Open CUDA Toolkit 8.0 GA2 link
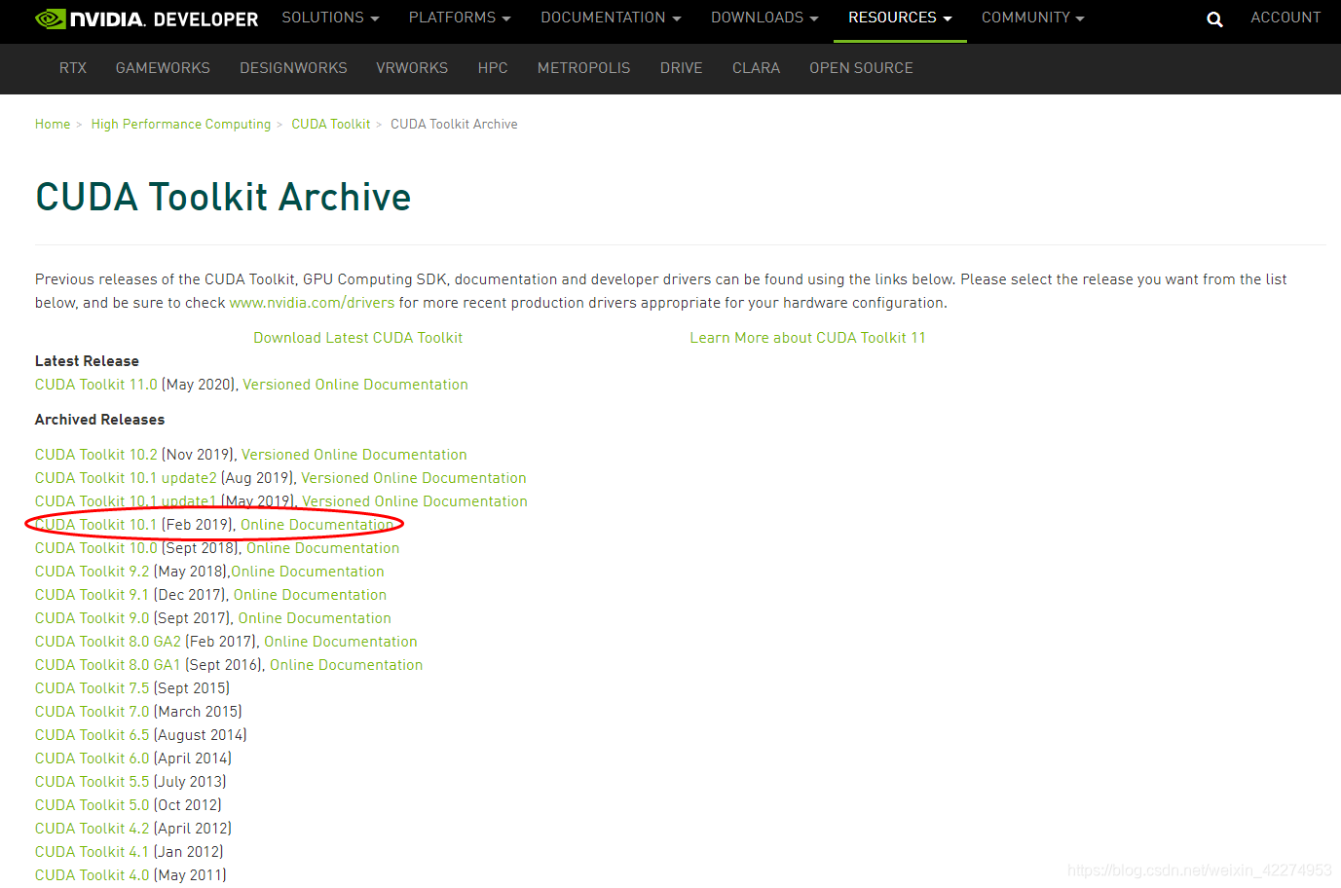The image size is (1341, 888). (x=108, y=642)
